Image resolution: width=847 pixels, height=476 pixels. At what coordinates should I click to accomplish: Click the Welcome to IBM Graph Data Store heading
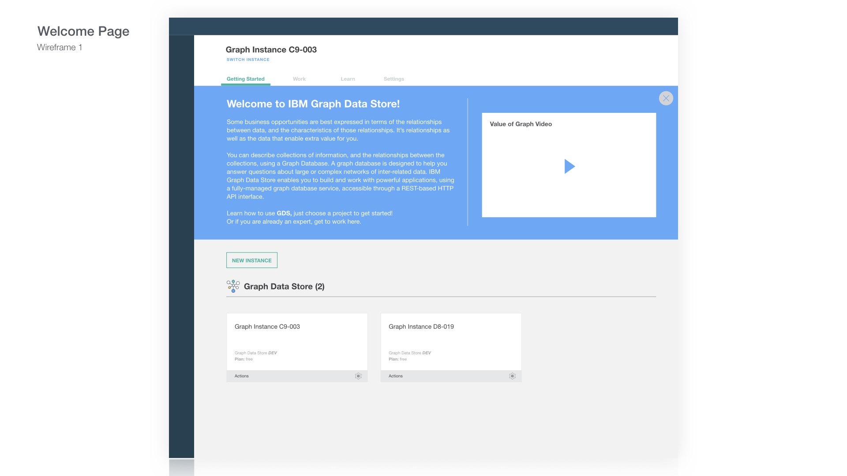tap(313, 104)
